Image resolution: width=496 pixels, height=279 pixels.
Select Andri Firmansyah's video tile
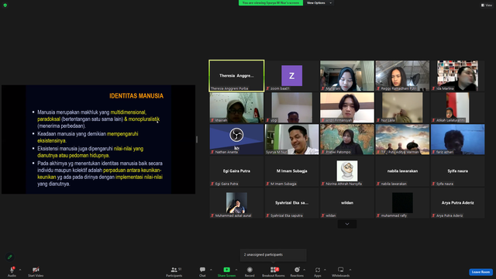347,108
